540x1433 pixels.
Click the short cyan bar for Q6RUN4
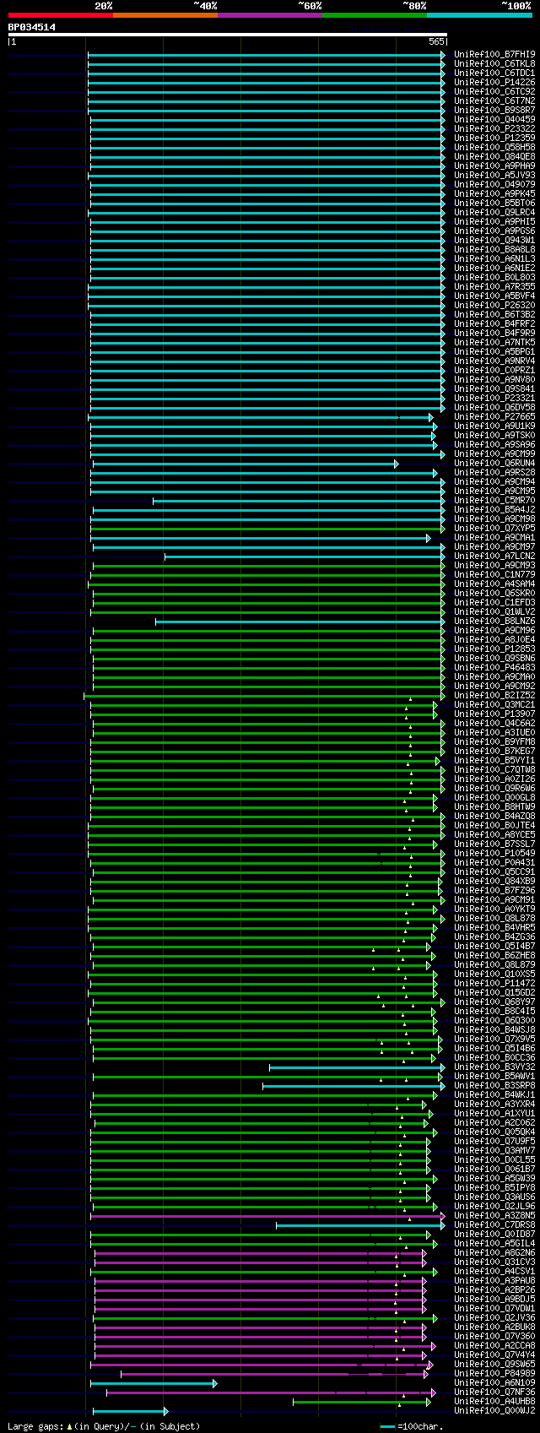click(x=246, y=463)
